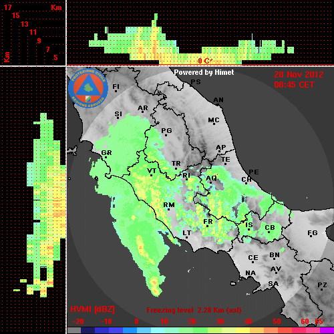
Task: Click the FR city label
Action: [x=208, y=222]
